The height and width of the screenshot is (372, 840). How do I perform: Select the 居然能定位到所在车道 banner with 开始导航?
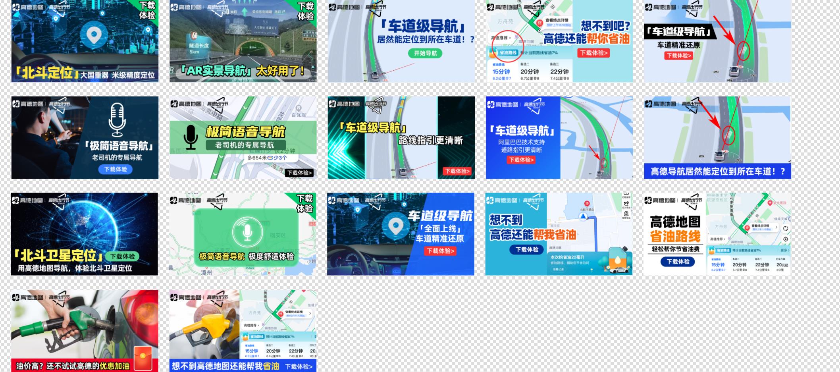401,41
